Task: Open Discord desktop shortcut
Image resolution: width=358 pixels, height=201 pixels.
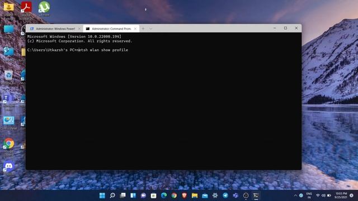Action: point(9,168)
